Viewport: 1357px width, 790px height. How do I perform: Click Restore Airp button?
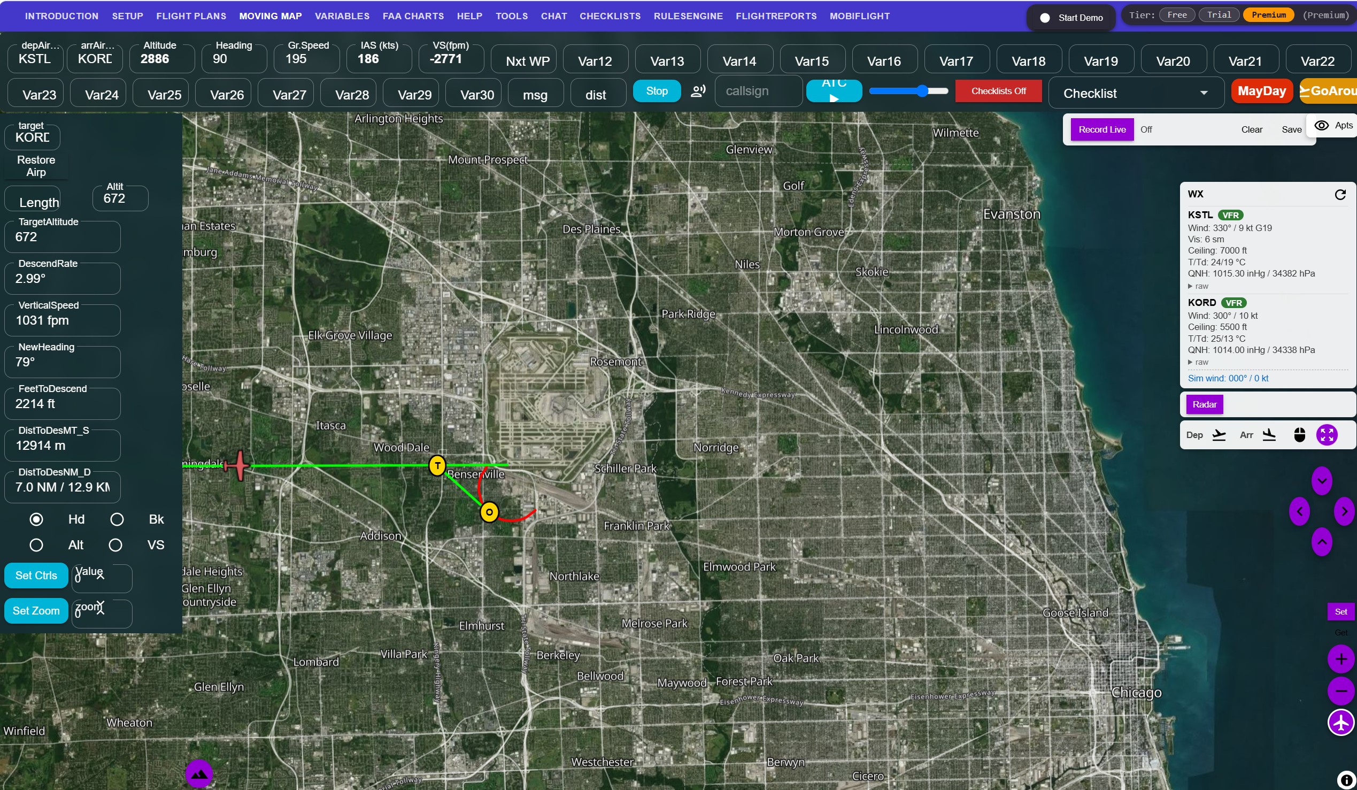click(x=36, y=166)
